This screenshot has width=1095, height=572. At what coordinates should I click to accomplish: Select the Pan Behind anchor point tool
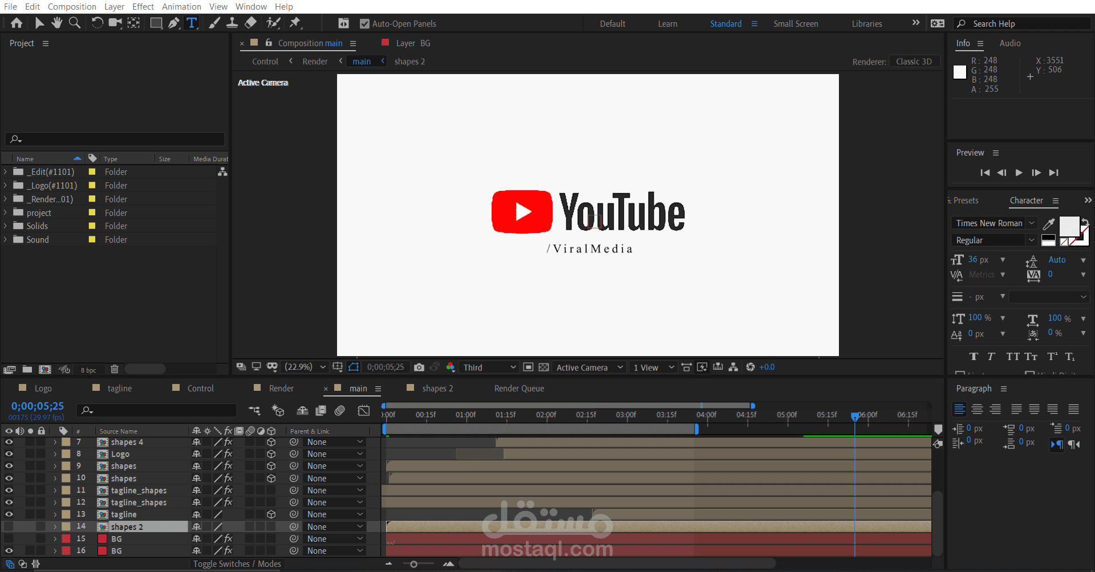(133, 23)
